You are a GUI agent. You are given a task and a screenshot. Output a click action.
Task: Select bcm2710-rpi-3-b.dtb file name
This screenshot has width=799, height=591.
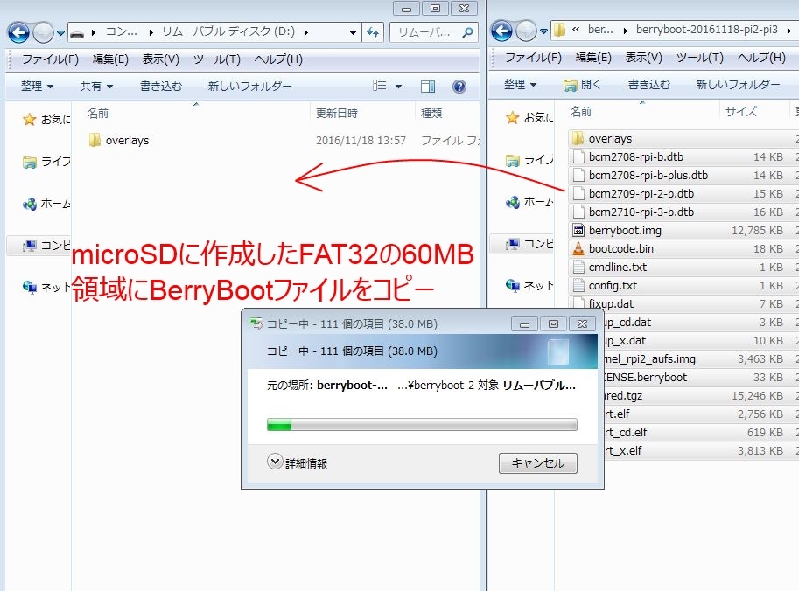point(641,212)
